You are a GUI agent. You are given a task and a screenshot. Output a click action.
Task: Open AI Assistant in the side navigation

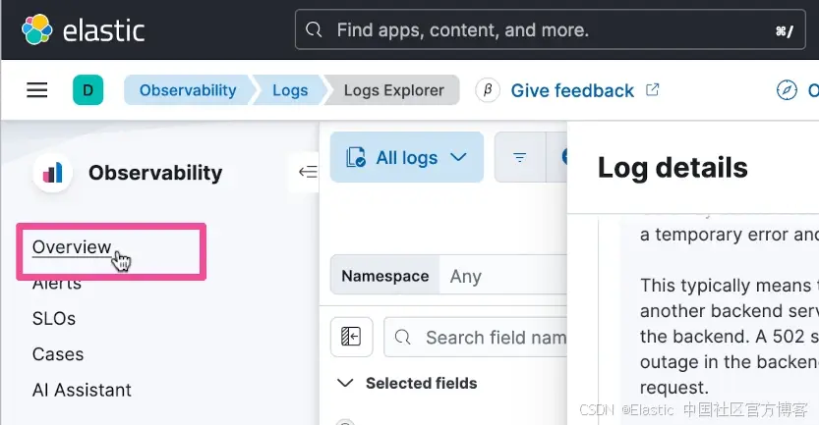pyautogui.click(x=82, y=390)
